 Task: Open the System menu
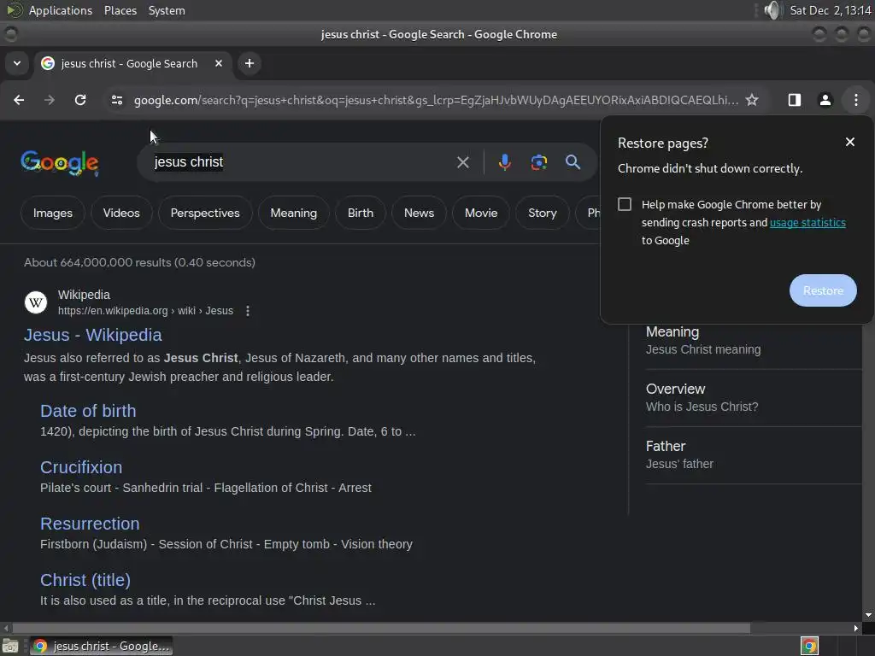tap(167, 10)
